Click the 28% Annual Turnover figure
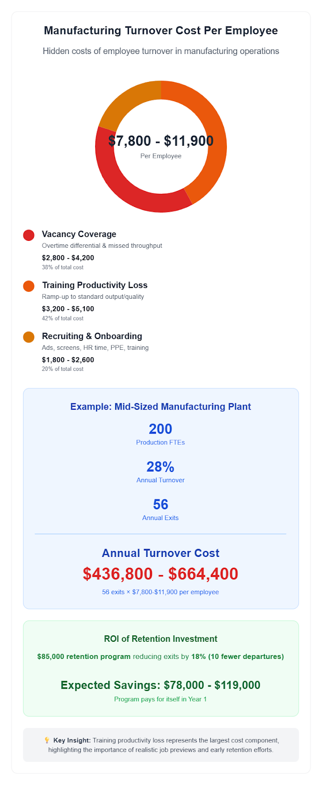322x785 pixels. [160, 467]
